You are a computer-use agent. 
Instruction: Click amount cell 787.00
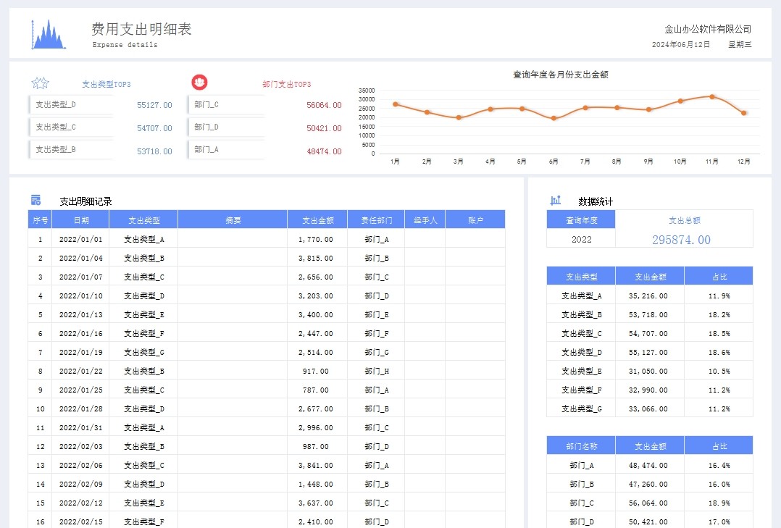pos(317,390)
